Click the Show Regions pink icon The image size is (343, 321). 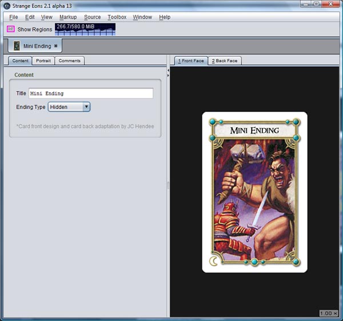(x=11, y=29)
